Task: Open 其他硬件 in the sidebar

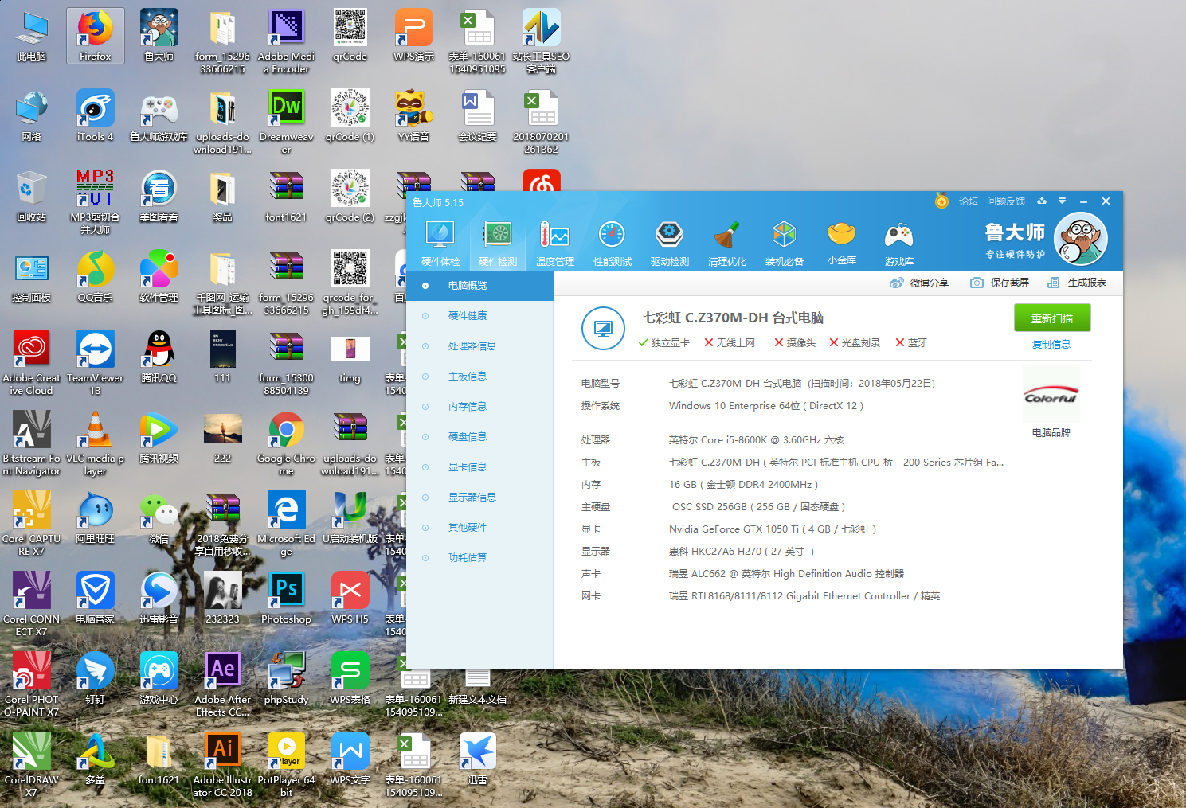Action: click(479, 528)
